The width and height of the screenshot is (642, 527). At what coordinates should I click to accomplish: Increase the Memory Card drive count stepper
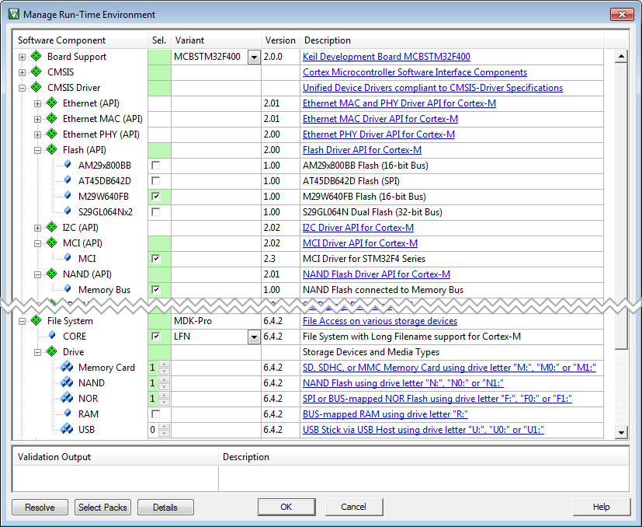pyautogui.click(x=163, y=365)
